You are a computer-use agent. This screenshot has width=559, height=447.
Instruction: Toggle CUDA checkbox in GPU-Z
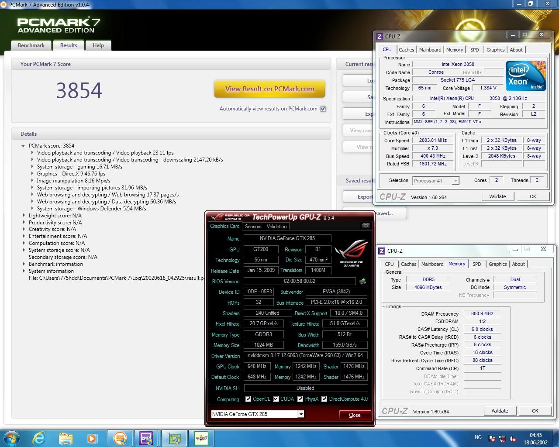click(x=276, y=399)
